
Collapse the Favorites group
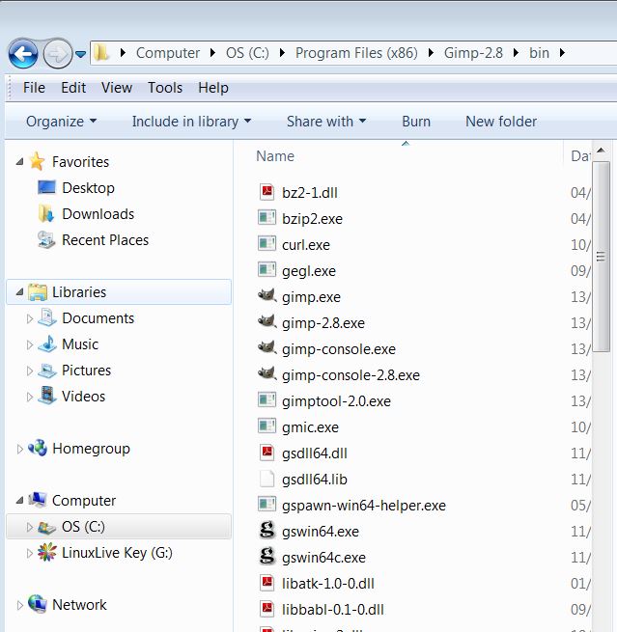coord(19,162)
